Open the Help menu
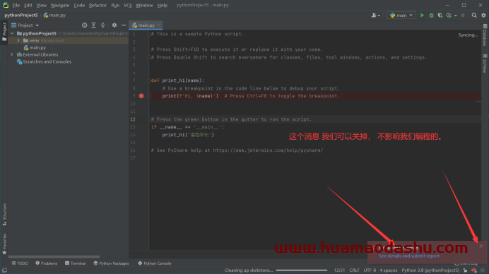The width and height of the screenshot is (489, 274). click(162, 6)
